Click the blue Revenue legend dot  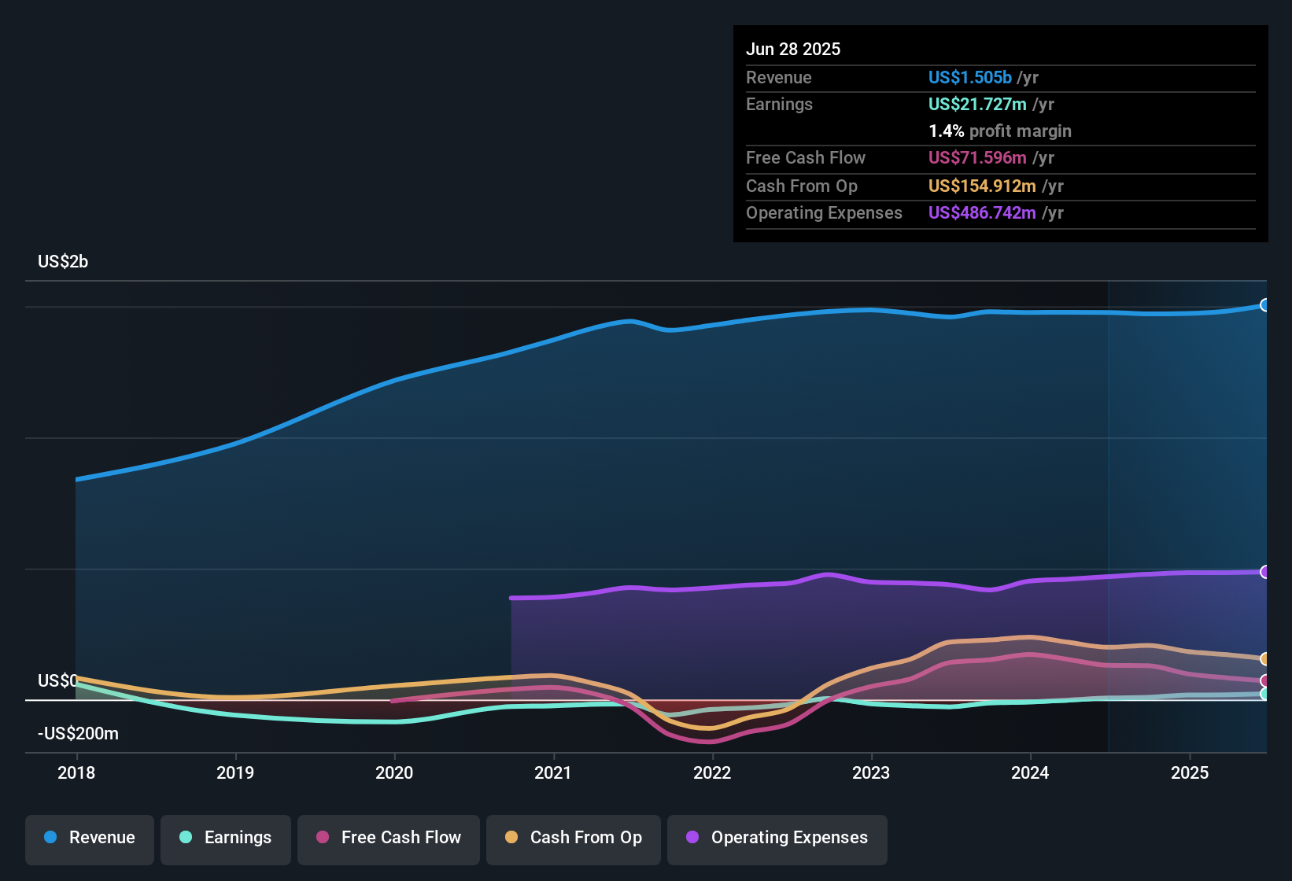tap(50, 838)
